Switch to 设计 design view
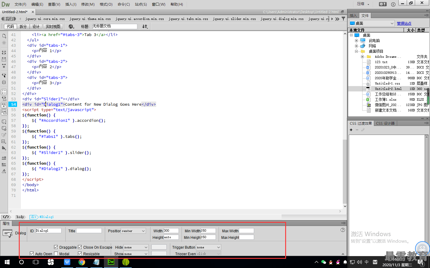 pos(36,27)
